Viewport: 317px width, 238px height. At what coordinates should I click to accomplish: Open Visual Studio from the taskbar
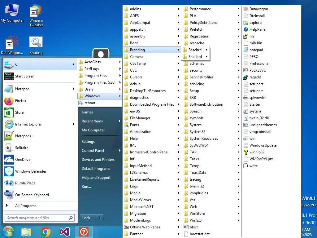click(64, 232)
